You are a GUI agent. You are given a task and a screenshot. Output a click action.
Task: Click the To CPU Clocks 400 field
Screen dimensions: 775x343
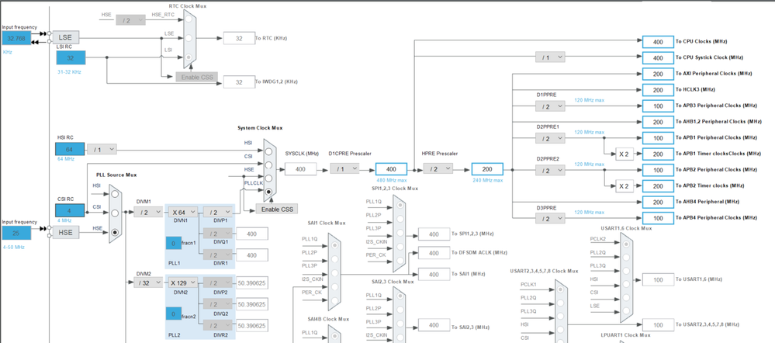click(x=658, y=42)
